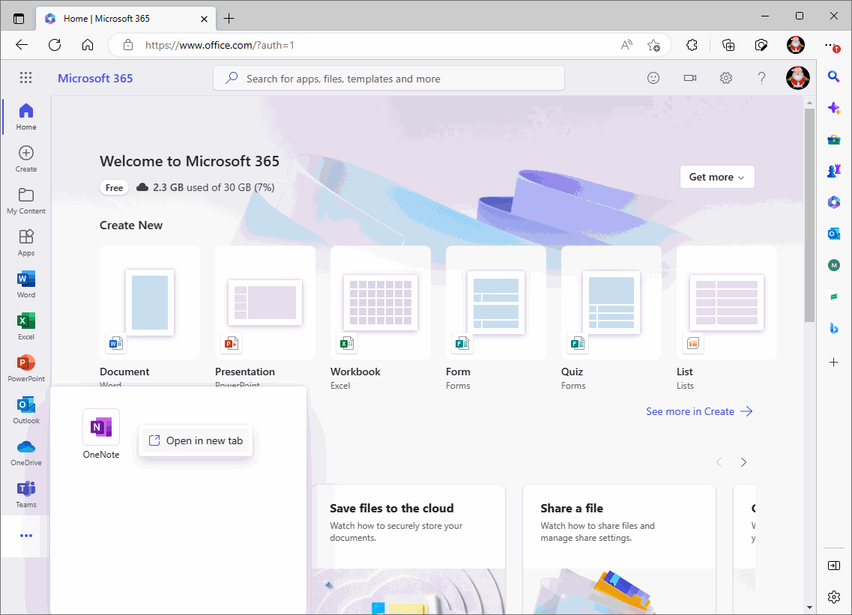Open sidebar Games chess icon
This screenshot has height=615, width=852.
click(833, 171)
